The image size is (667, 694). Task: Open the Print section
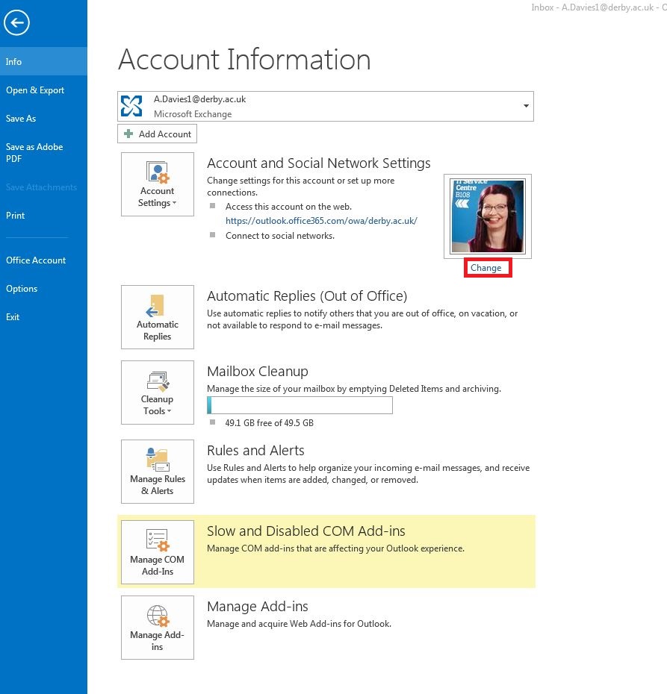point(15,215)
